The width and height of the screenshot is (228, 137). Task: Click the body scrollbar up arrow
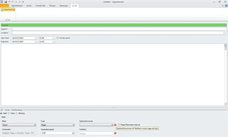click(x=225, y=49)
